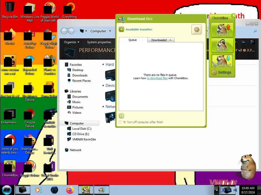The image size is (261, 195).
Task: Expand the arrow beside Turn off computer
Action: [124, 122]
